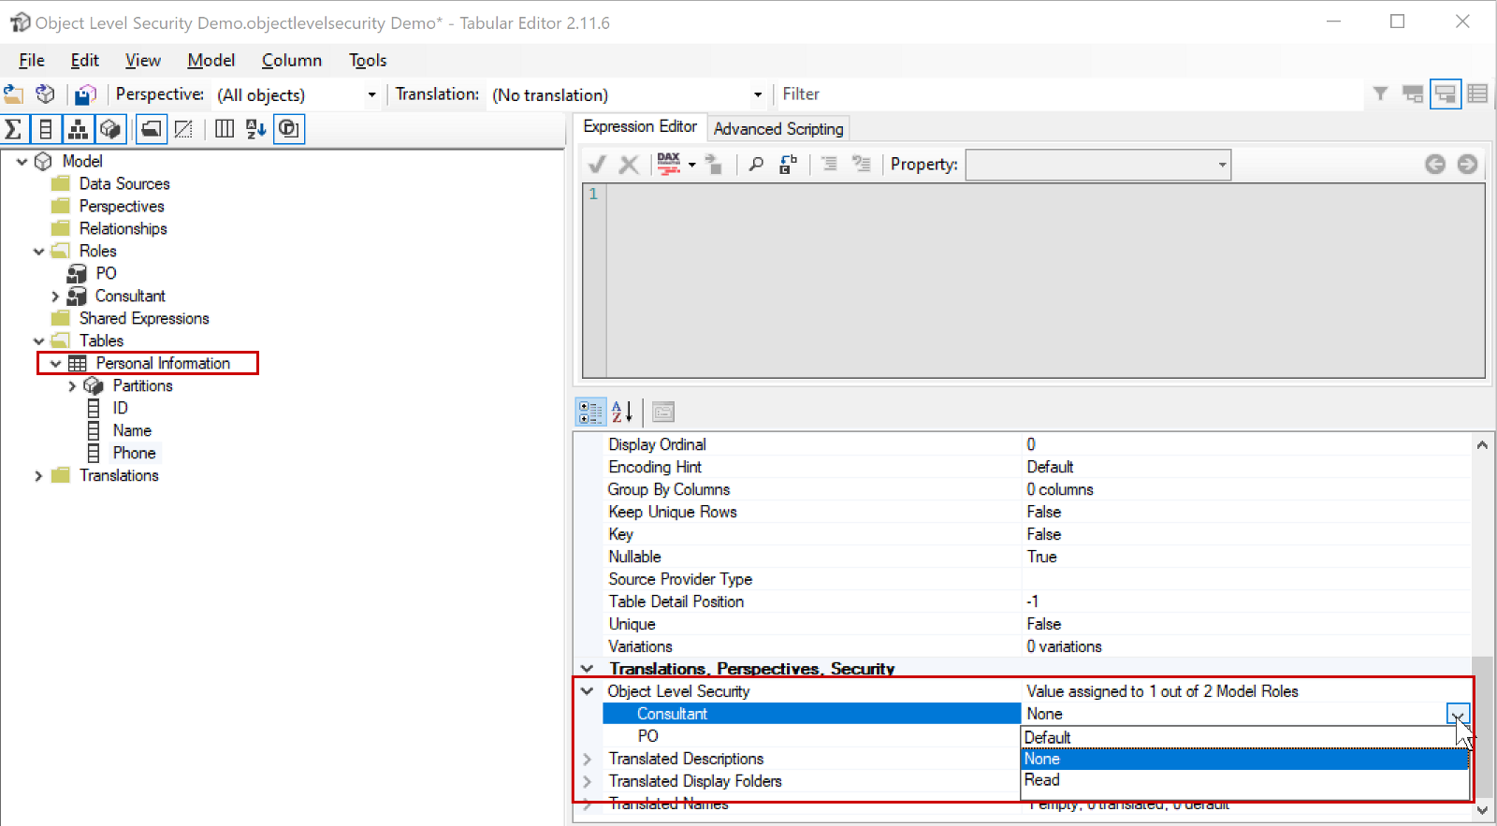The image size is (1497, 826).
Task: Collapse the Roles folder
Action: point(38,252)
